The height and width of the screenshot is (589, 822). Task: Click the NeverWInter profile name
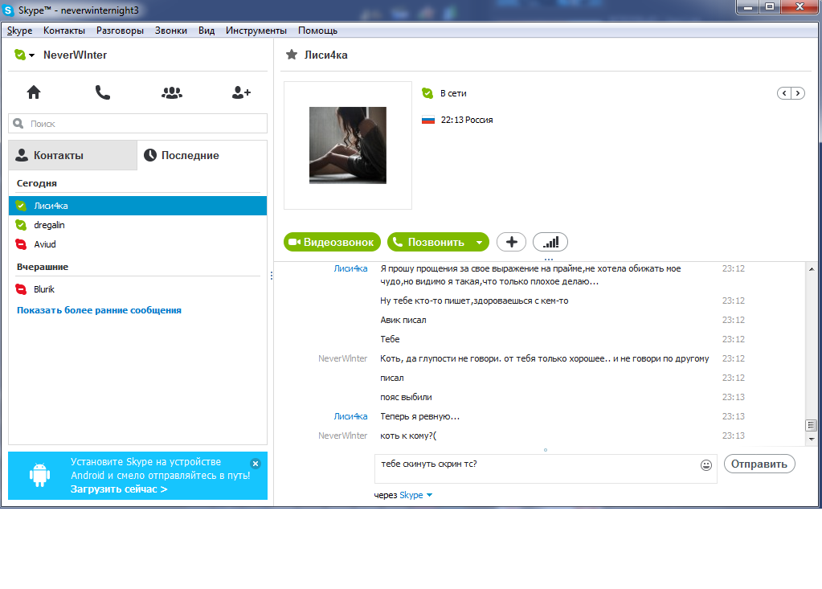(x=75, y=55)
